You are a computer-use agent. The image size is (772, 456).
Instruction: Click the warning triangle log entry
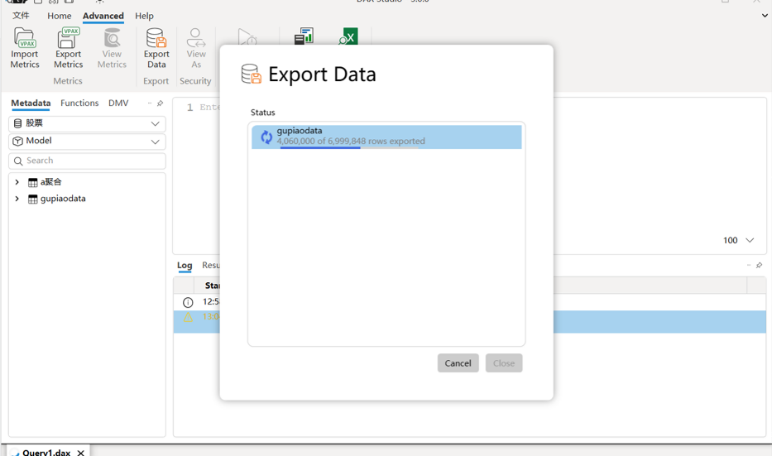click(x=188, y=317)
